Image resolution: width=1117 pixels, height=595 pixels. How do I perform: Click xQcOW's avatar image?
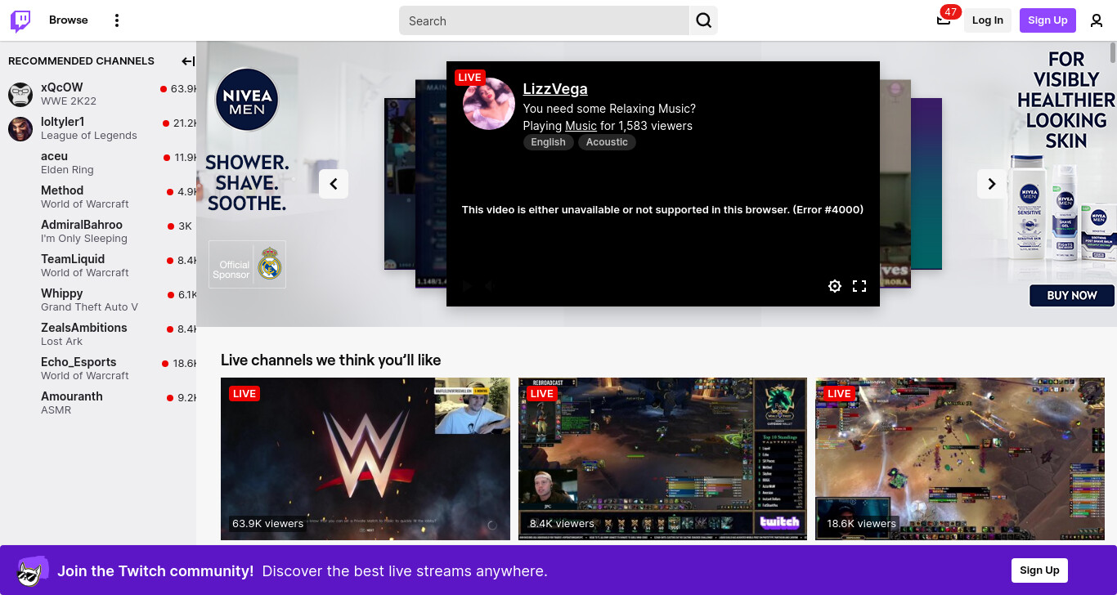[x=20, y=95]
